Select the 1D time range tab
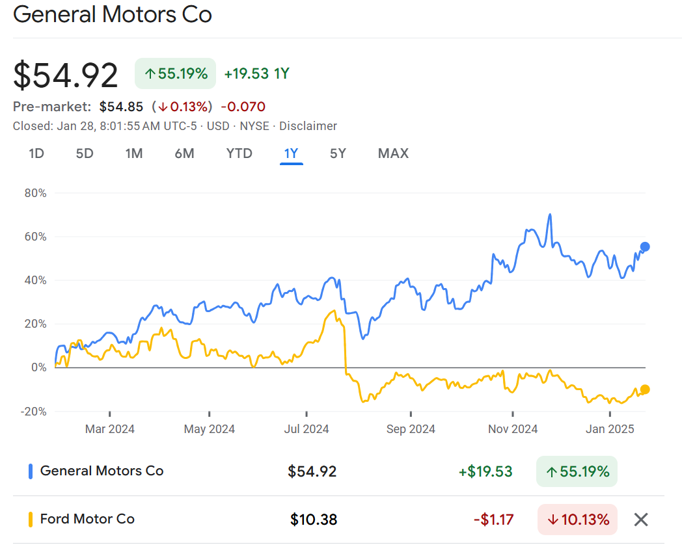Viewport: 682px width, 554px height. tap(36, 153)
